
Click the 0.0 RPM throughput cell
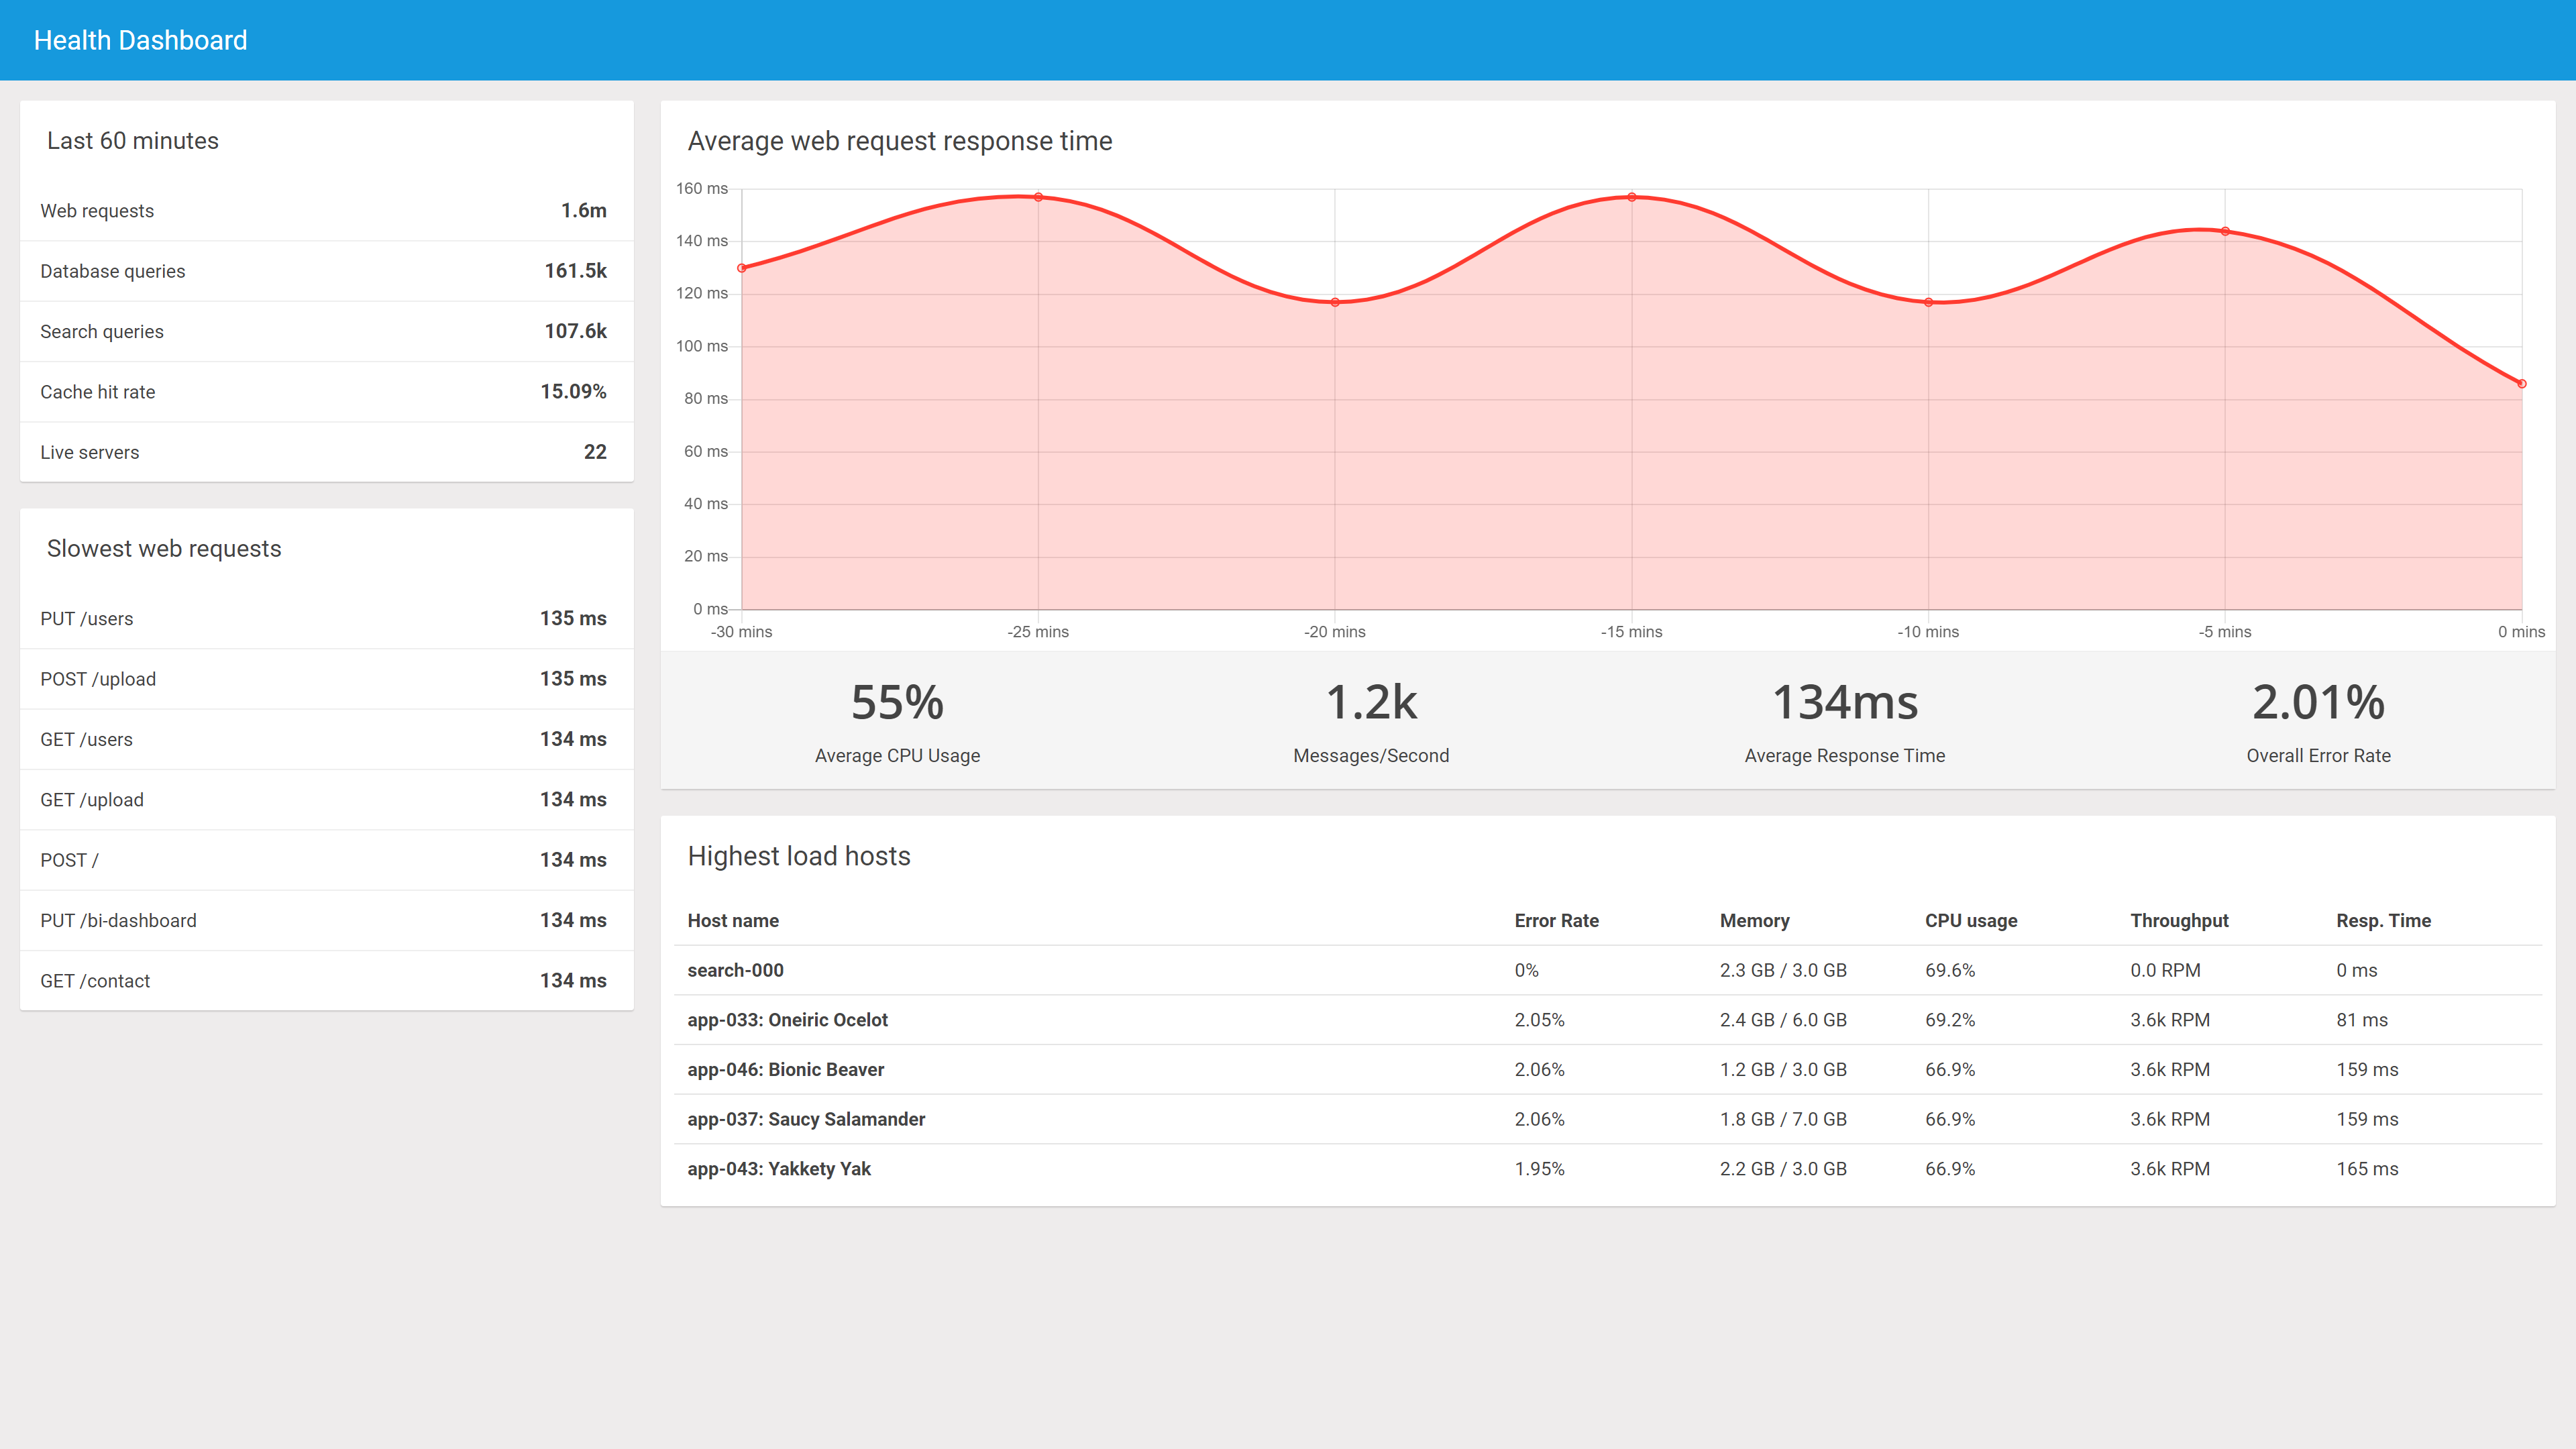[2165, 970]
